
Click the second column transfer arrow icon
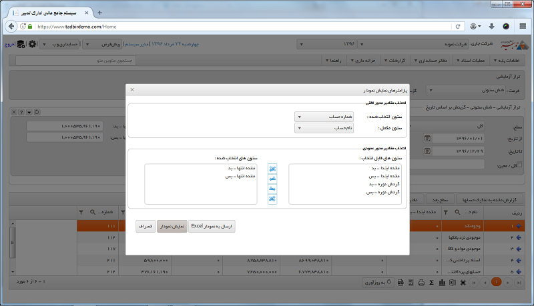(272, 179)
